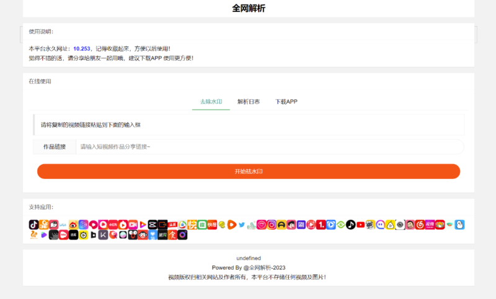Click the 使用说明 section header

[x=41, y=32]
